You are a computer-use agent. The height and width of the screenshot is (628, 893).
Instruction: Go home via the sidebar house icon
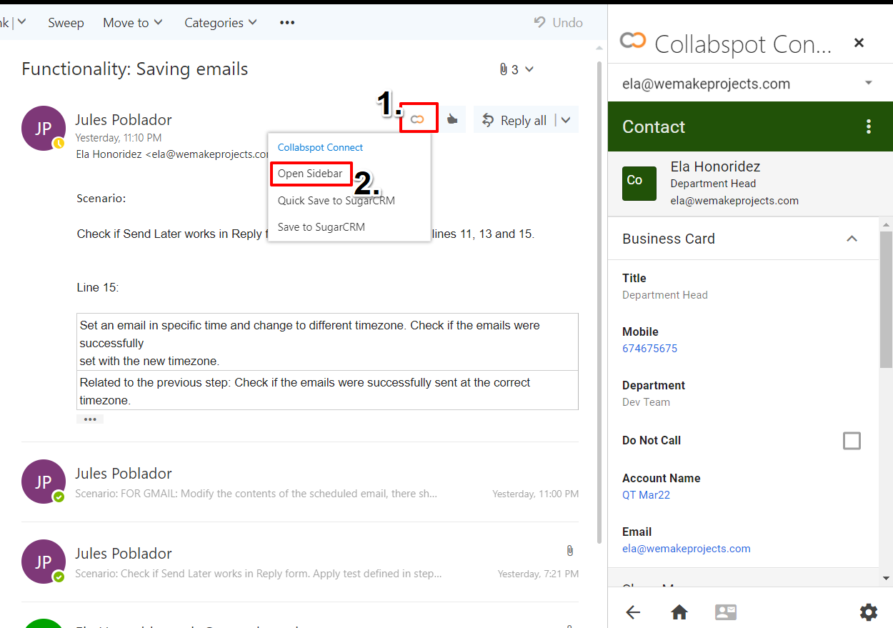point(679,612)
